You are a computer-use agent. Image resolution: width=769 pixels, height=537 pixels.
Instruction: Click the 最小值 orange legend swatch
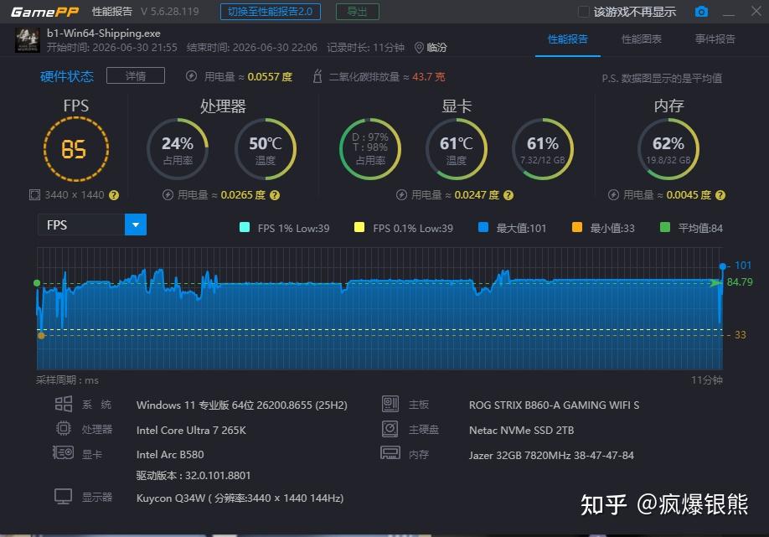[x=576, y=227]
